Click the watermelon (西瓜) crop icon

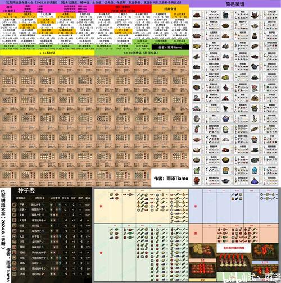[15, 274]
